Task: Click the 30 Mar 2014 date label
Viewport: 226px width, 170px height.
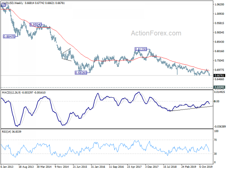Action: click(x=44, y=167)
